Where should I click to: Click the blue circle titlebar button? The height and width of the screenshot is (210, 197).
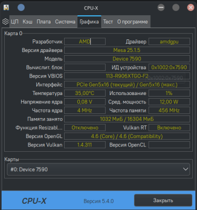21,7
